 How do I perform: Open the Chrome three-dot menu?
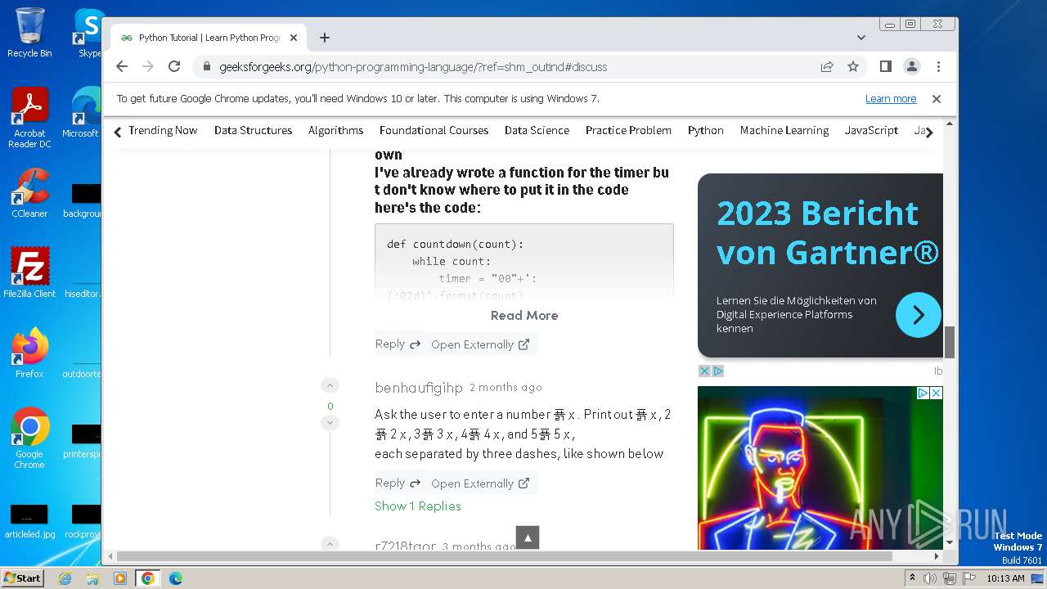click(938, 66)
